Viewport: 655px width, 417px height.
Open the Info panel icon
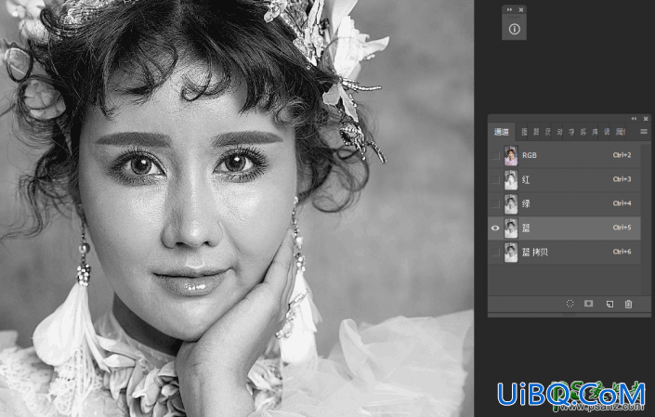tap(514, 29)
